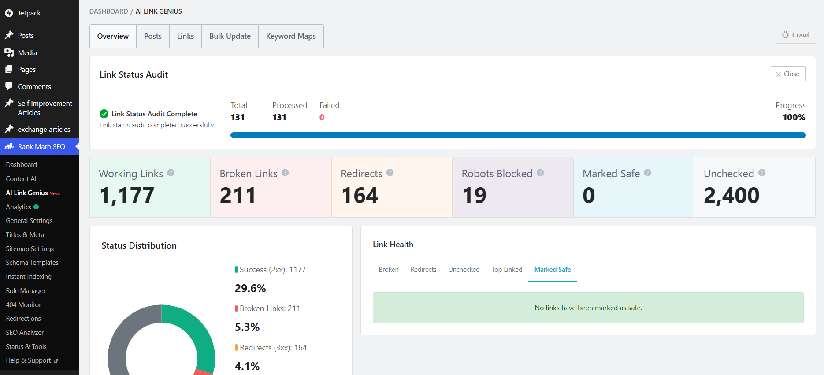Click the Jetpack icon in sidebar
The image size is (824, 375).
point(9,13)
